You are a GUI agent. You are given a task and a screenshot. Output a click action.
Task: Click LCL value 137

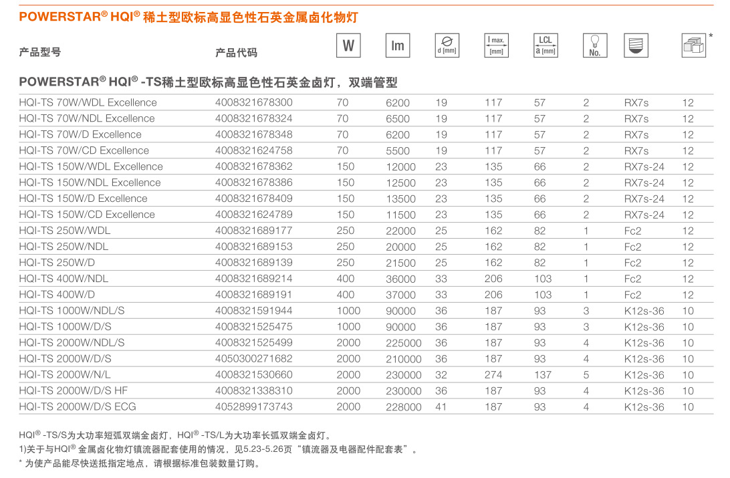(543, 374)
